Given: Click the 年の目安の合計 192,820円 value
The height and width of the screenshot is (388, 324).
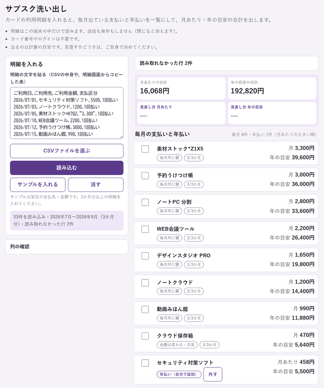Looking at the screenshot, I should [x=247, y=91].
